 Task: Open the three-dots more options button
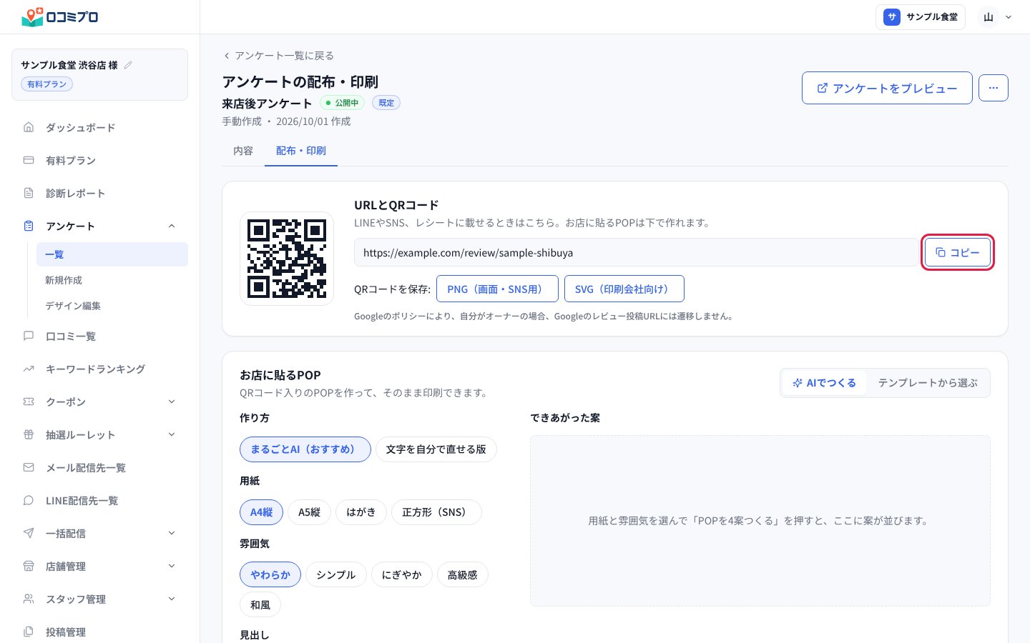coord(994,88)
